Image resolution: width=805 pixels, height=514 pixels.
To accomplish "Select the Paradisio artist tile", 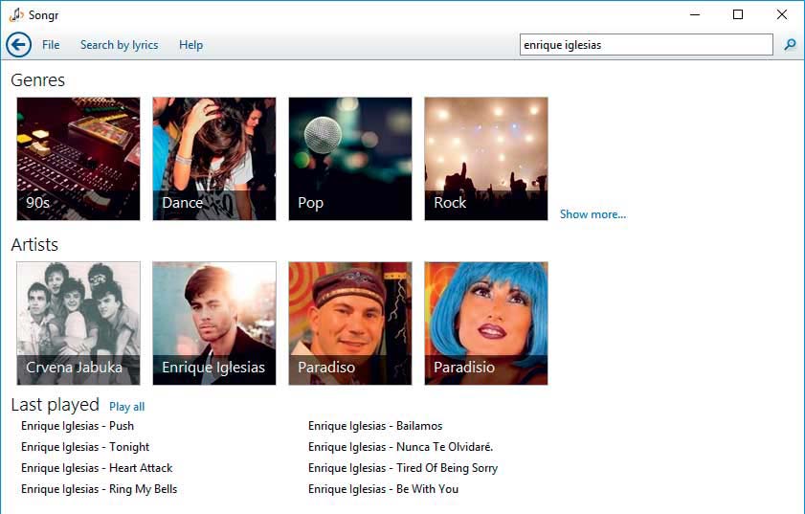I will pos(486,323).
